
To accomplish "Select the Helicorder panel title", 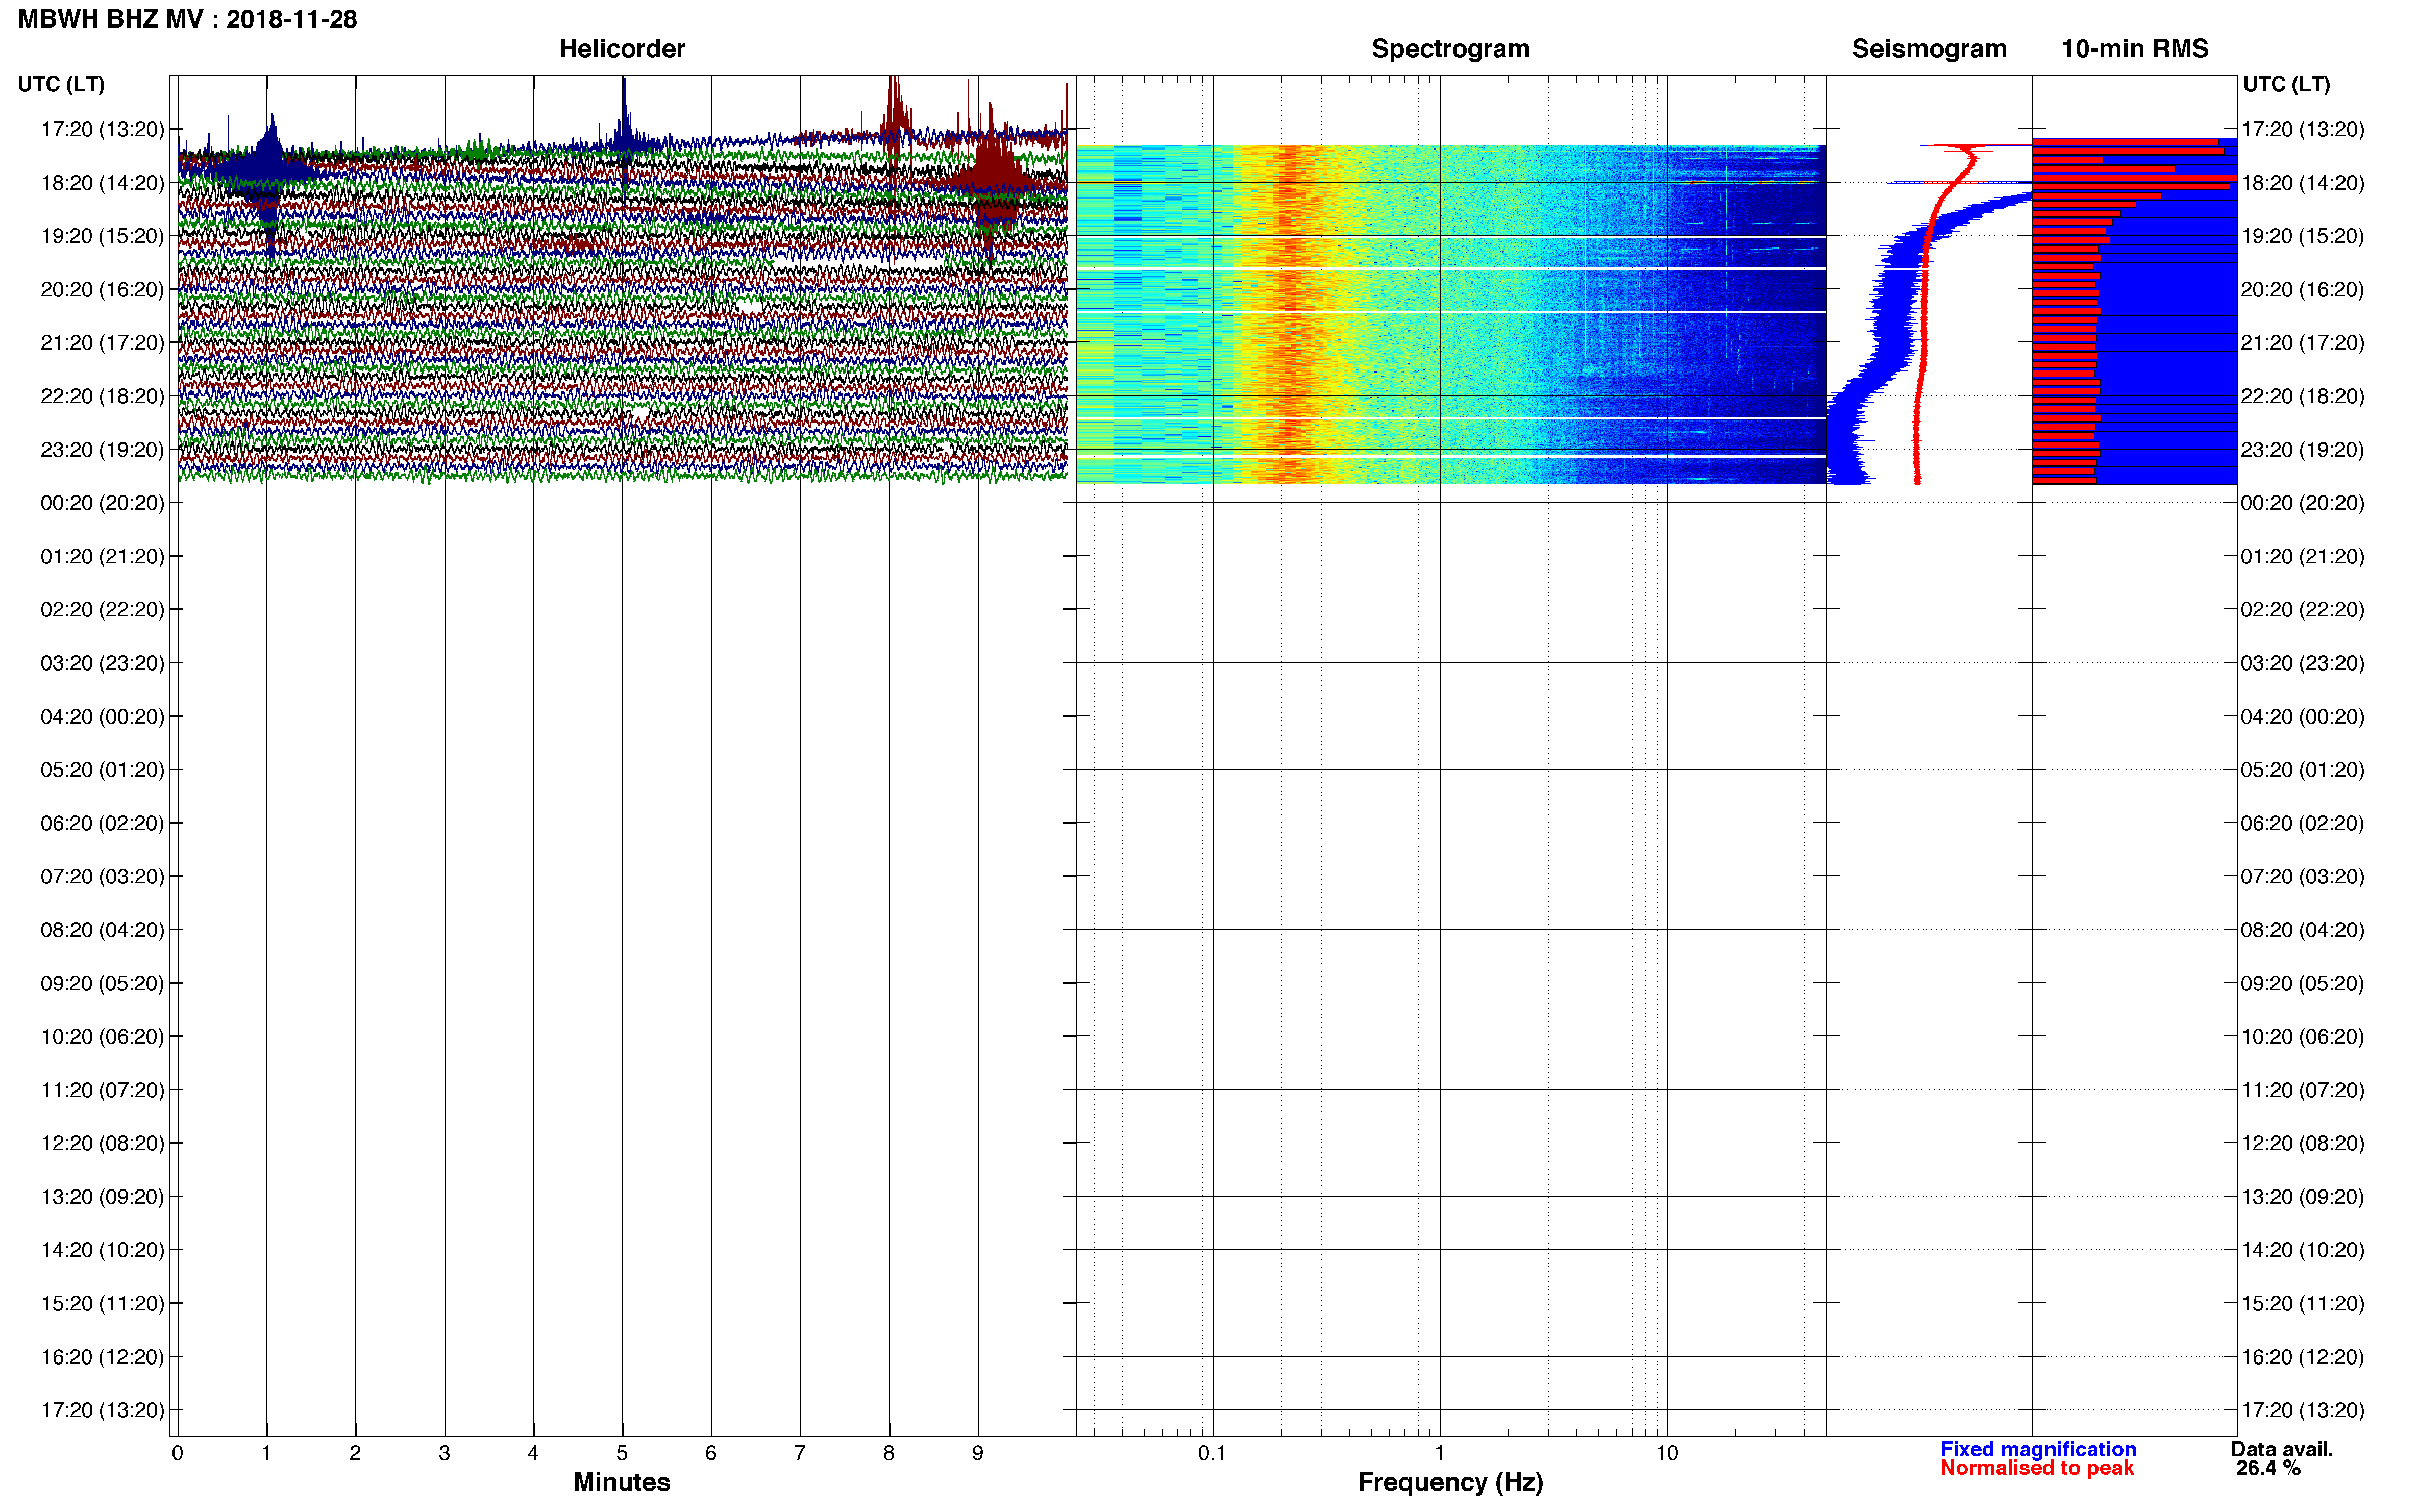I will click(622, 48).
